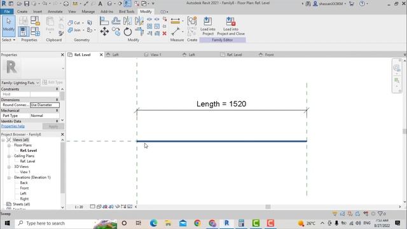This screenshot has height=229, width=407.
Task: Click the Scale tool icon
Action: (157, 26)
